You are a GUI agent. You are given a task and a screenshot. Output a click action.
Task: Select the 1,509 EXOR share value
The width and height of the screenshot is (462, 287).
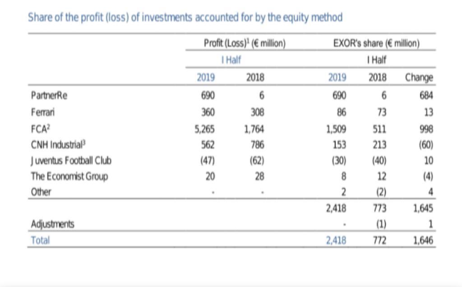pyautogui.click(x=336, y=128)
